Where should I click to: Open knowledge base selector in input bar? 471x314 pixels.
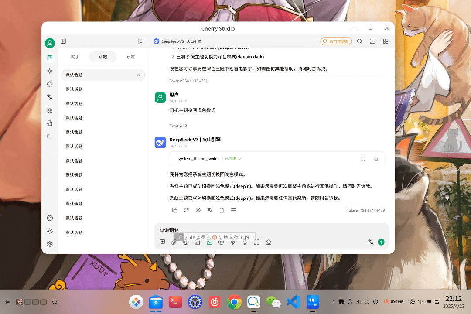[198, 242]
